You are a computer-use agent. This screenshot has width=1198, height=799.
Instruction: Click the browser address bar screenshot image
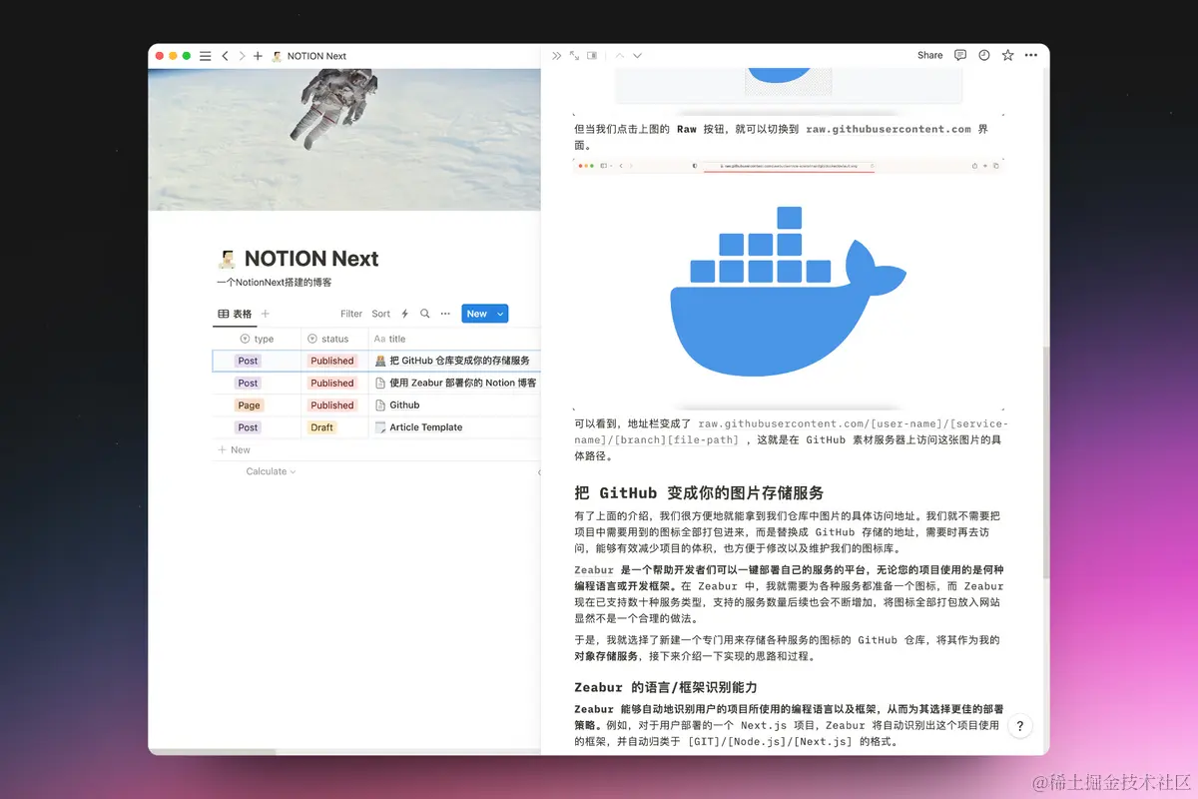click(788, 166)
